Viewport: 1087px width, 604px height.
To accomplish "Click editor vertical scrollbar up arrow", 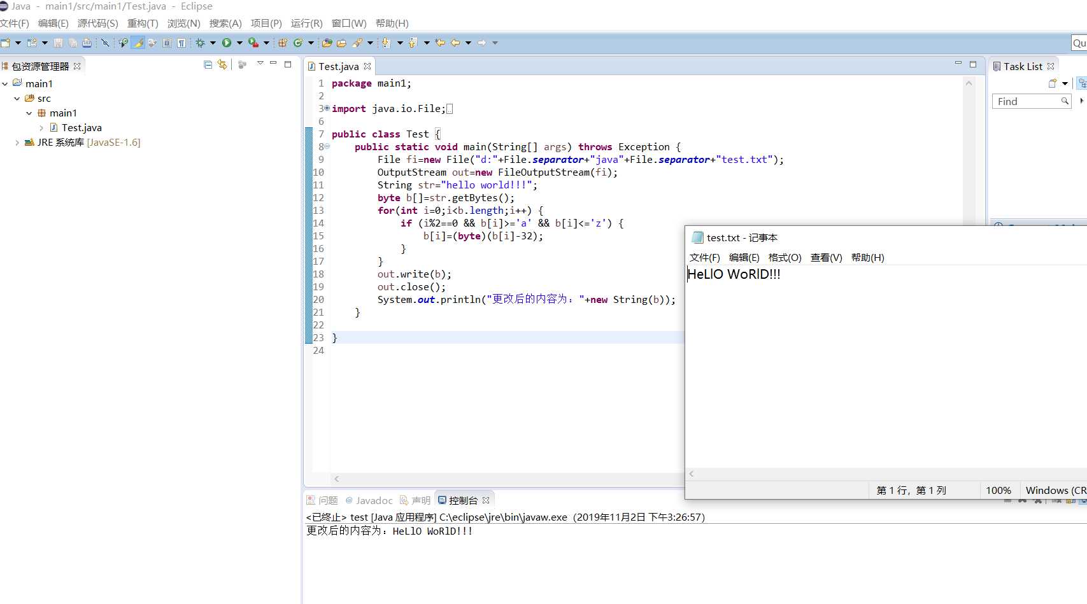I will point(969,83).
